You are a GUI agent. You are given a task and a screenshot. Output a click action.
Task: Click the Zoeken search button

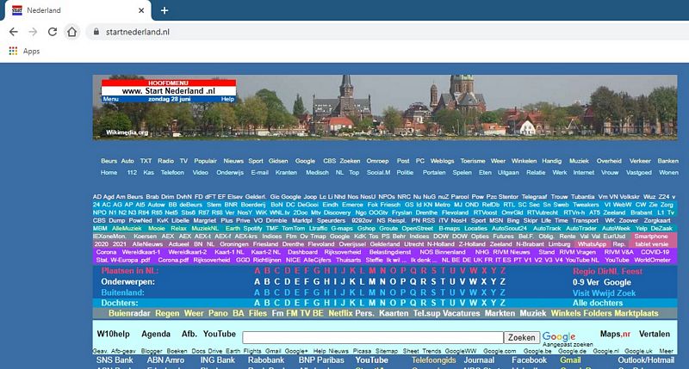point(522,337)
